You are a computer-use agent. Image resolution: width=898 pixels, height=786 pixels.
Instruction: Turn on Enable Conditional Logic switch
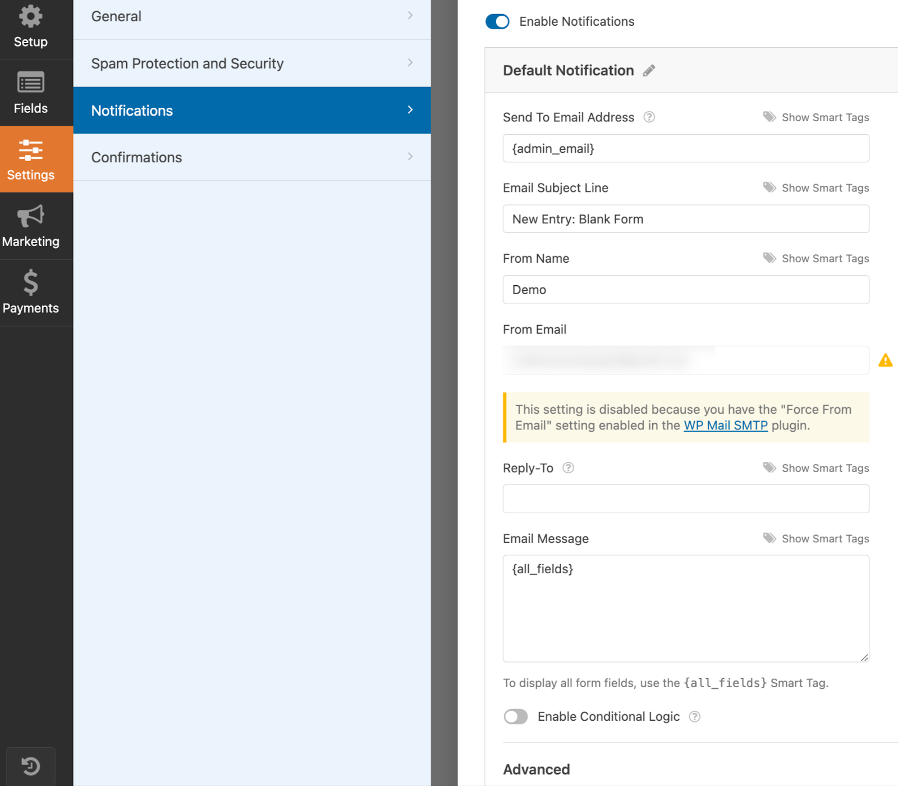pyautogui.click(x=515, y=716)
